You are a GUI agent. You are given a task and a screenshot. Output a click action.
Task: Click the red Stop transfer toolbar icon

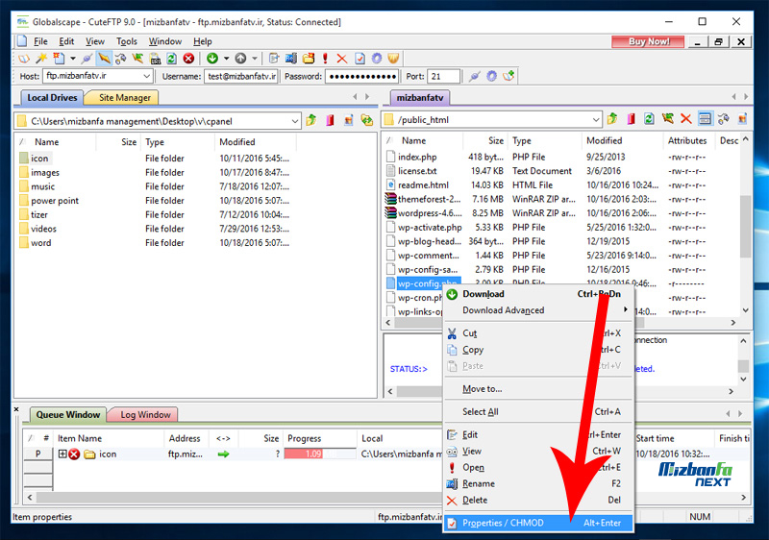tap(188, 59)
